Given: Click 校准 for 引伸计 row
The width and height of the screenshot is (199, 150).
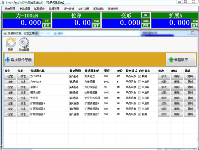Looking at the screenshot, I should coord(23,87).
